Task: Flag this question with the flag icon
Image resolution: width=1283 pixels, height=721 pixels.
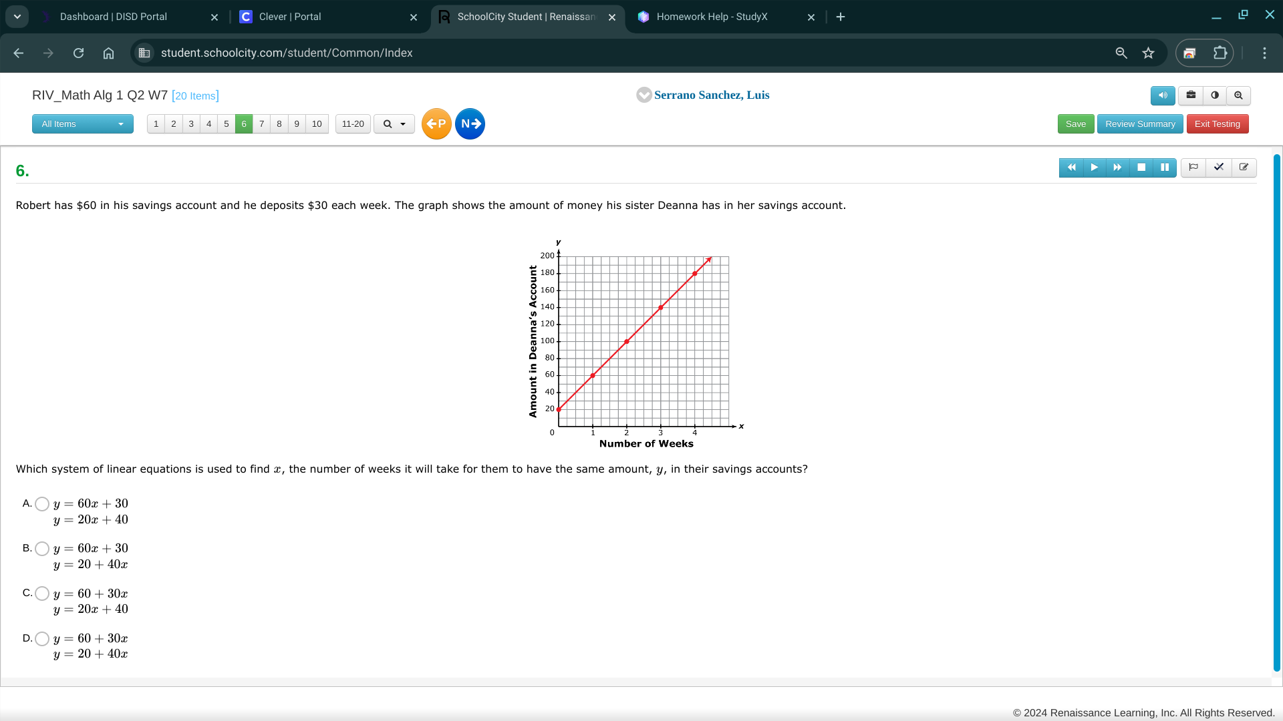Action: pos(1193,168)
